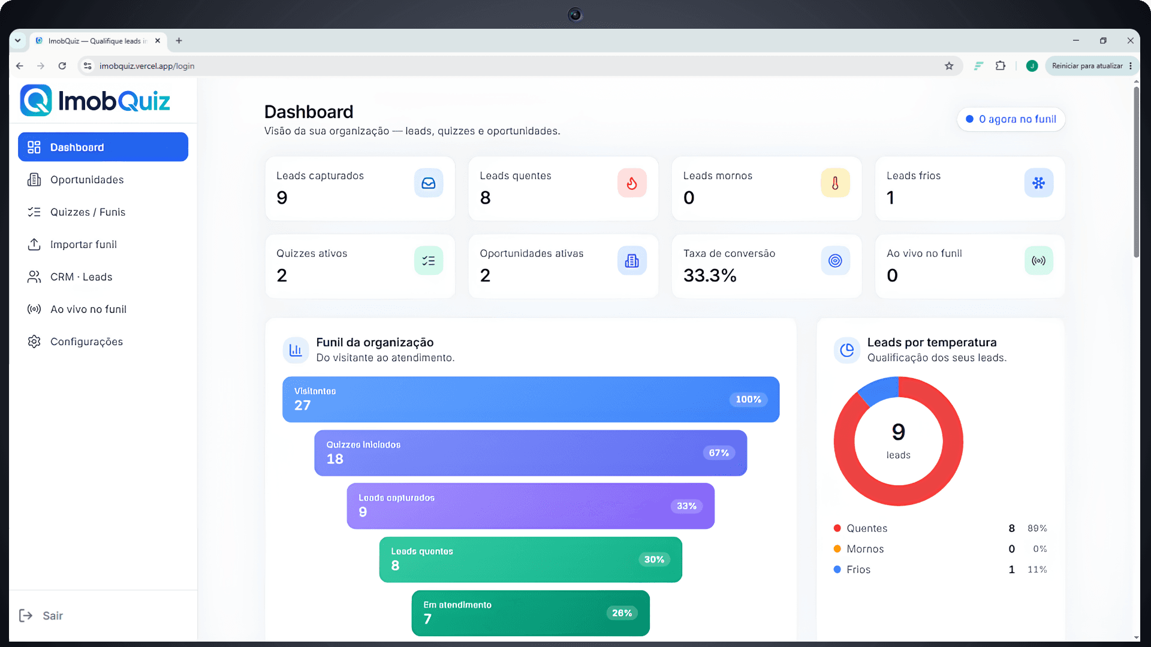Click the Leads quentes funnel bar
Screen dimensions: 1151x647
pyautogui.click(x=531, y=560)
